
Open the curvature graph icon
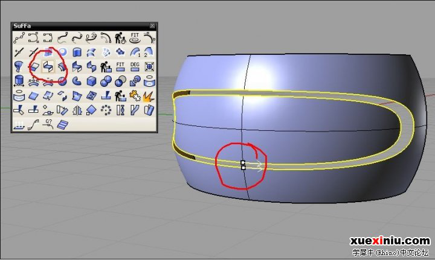[34, 125]
